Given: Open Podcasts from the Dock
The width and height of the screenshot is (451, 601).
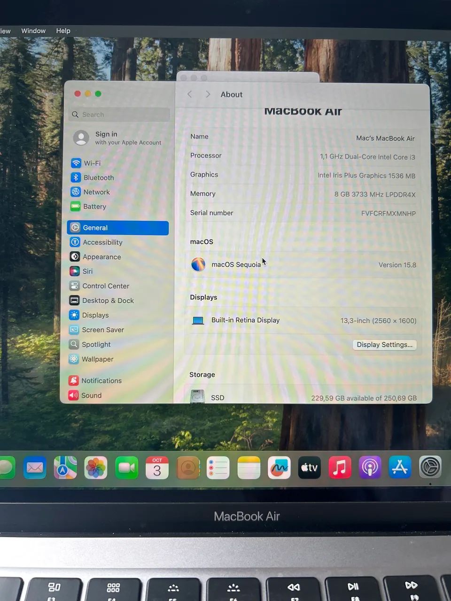Looking at the screenshot, I should tap(370, 468).
